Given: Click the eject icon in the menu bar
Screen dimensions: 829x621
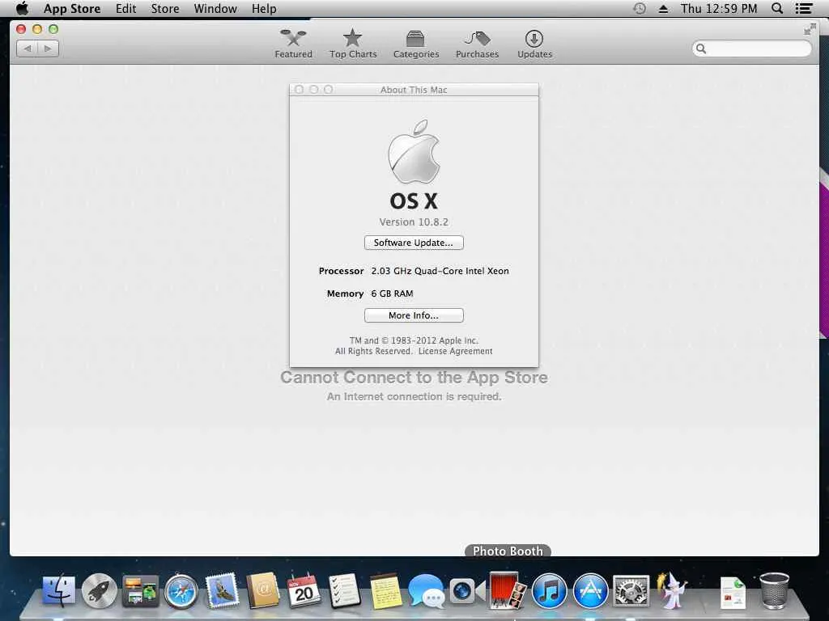Looking at the screenshot, I should 663,9.
